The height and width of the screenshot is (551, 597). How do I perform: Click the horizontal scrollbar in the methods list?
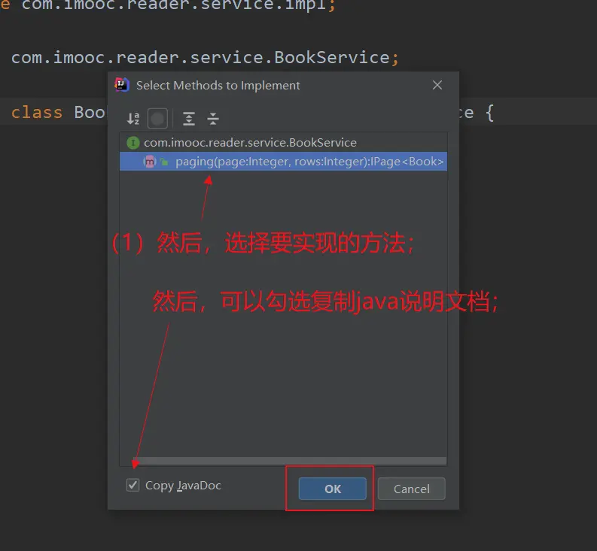[291, 461]
